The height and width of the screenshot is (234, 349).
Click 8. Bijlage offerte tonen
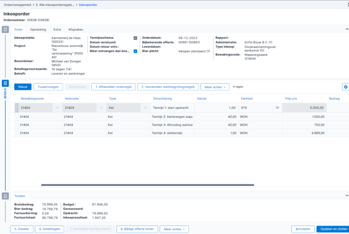coord(137,229)
